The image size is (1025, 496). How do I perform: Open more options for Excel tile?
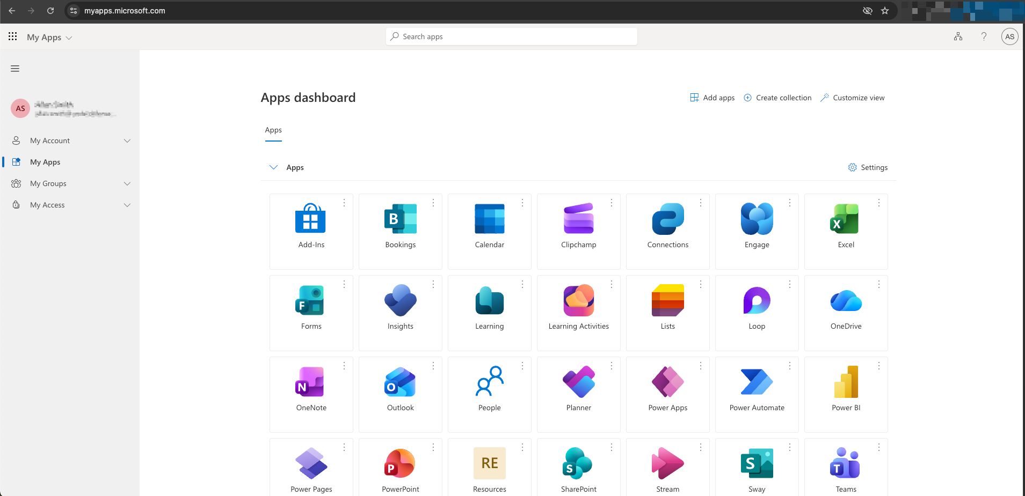[x=878, y=203]
